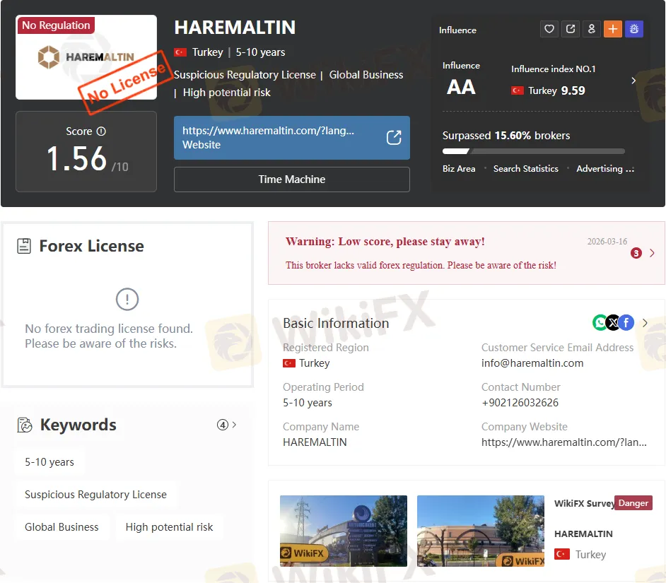Click the orange plus icon
The height and width of the screenshot is (583, 666).
click(612, 29)
